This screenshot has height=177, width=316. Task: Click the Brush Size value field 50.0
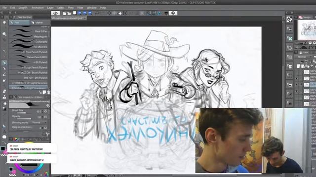click(x=39, y=112)
